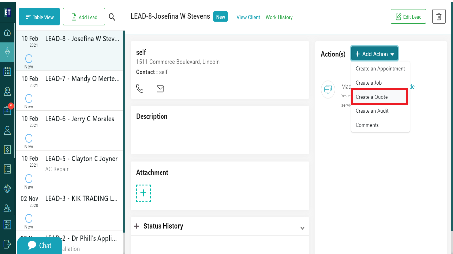Click the status circle of LEAD-6
453x254 pixels.
coord(29,138)
